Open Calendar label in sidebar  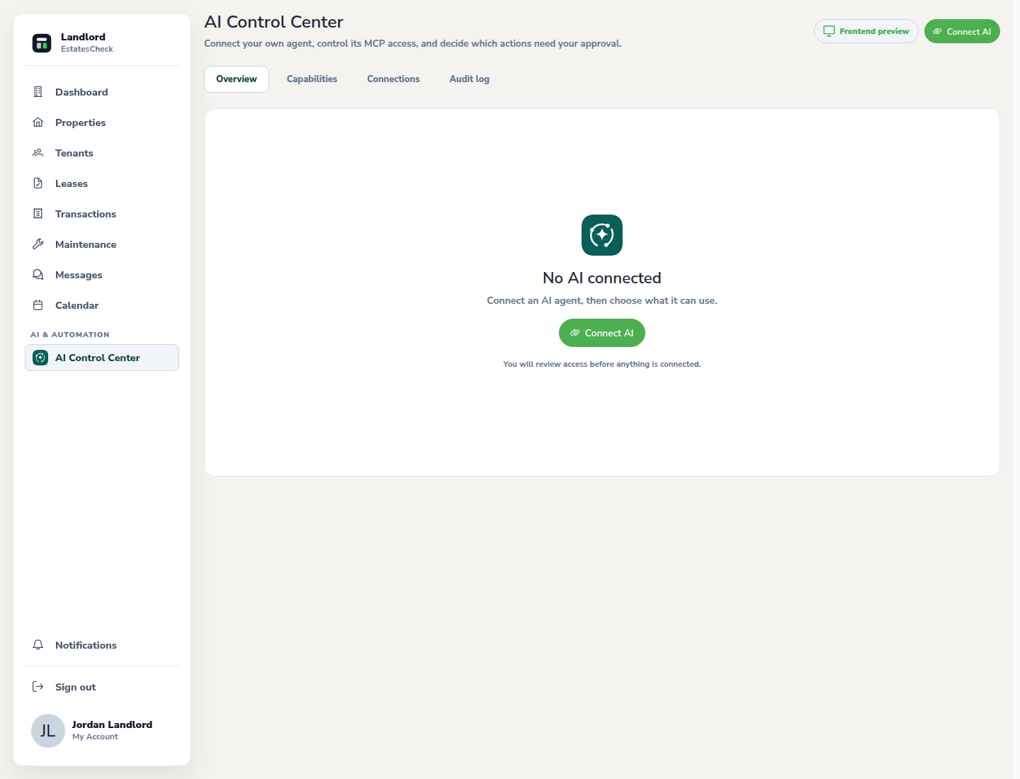point(77,305)
